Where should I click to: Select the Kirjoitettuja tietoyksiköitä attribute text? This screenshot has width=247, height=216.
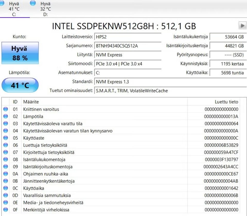pos(49,152)
